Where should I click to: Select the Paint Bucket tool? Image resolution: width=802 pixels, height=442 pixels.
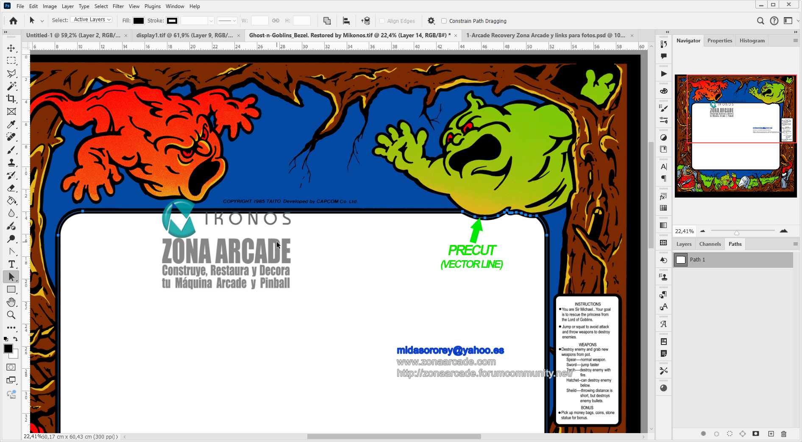coord(11,201)
